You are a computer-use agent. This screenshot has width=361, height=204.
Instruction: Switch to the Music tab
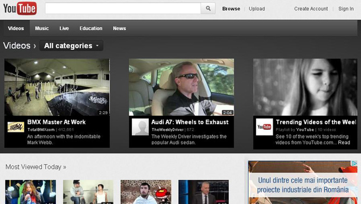42,28
